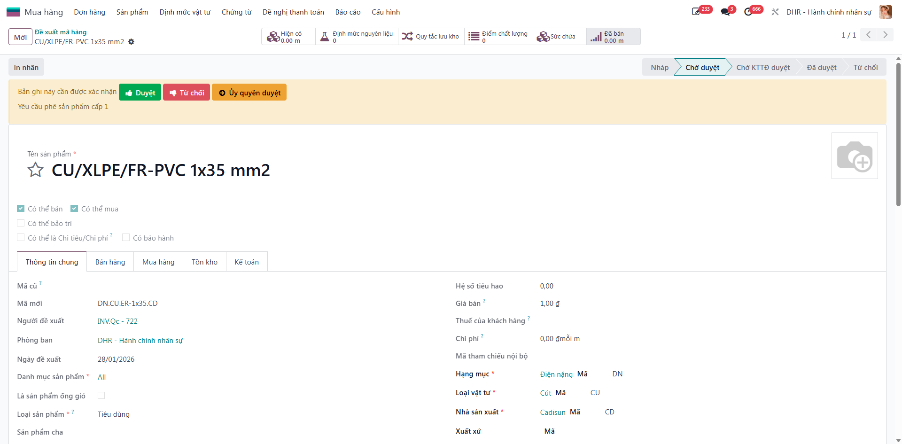Open Định mức nguyên liệu flask stat button
This screenshot has height=444, width=902.
point(357,37)
